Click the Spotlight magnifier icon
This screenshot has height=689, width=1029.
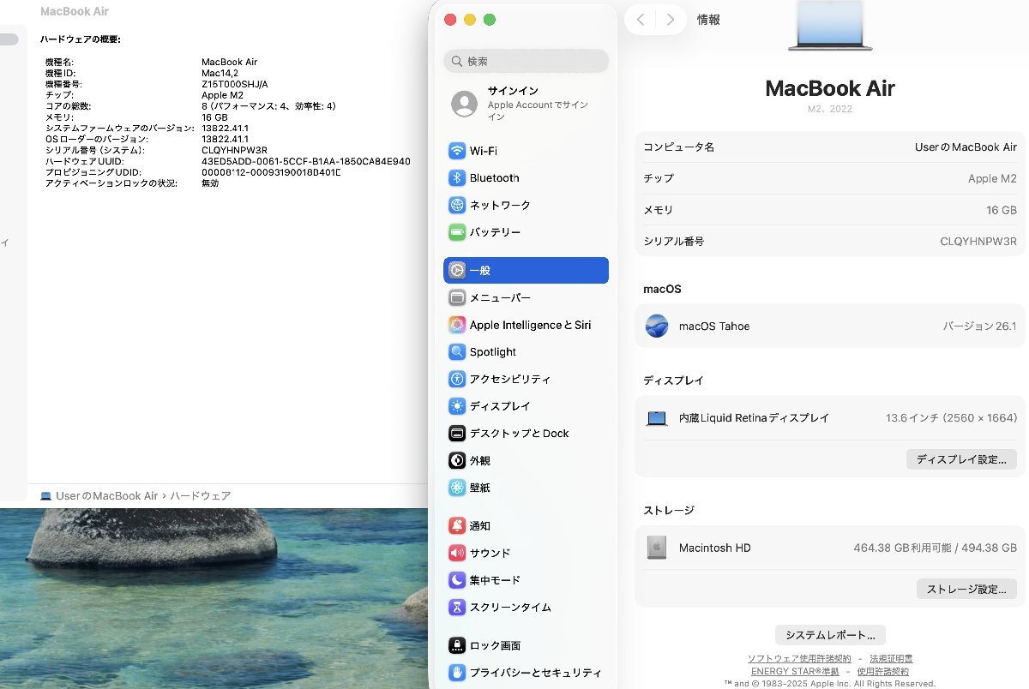click(457, 352)
